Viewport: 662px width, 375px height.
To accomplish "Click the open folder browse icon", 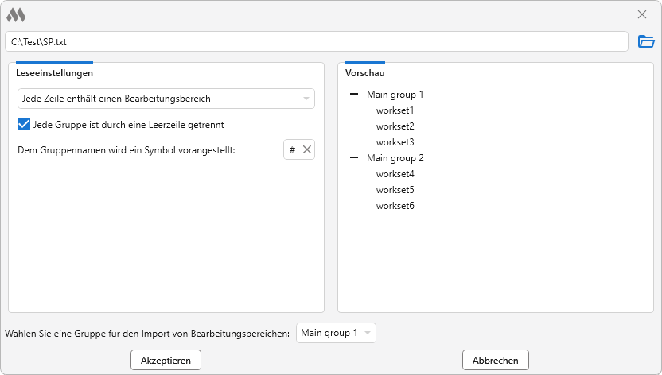I will click(x=646, y=41).
